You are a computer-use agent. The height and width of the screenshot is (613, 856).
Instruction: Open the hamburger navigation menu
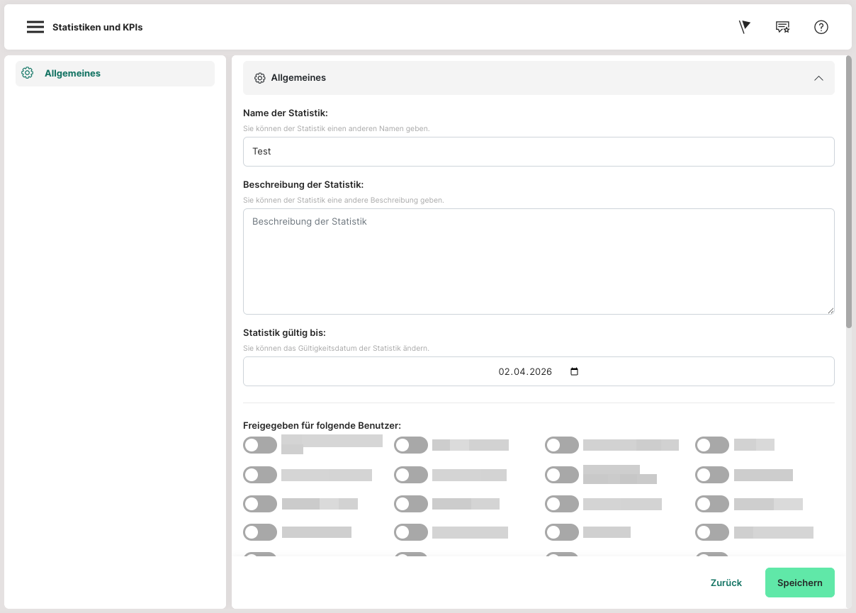[35, 27]
